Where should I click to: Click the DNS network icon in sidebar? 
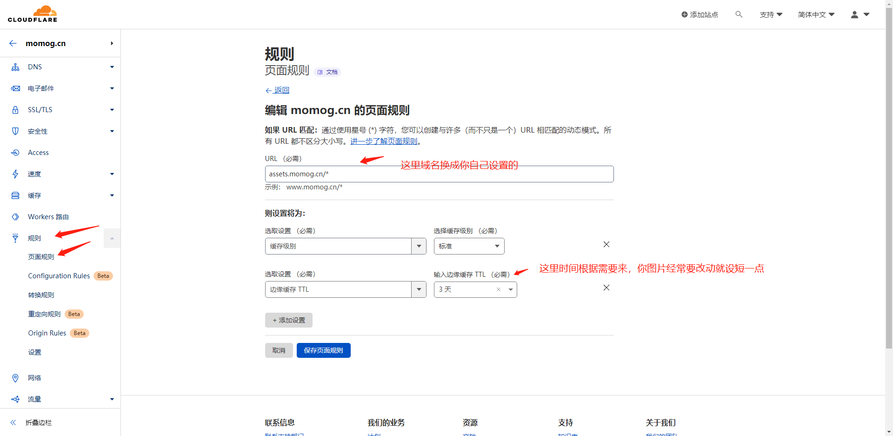coord(15,67)
